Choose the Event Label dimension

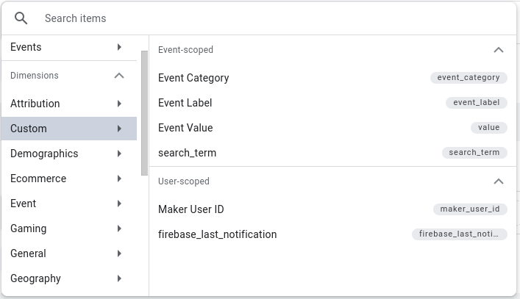pos(332,103)
